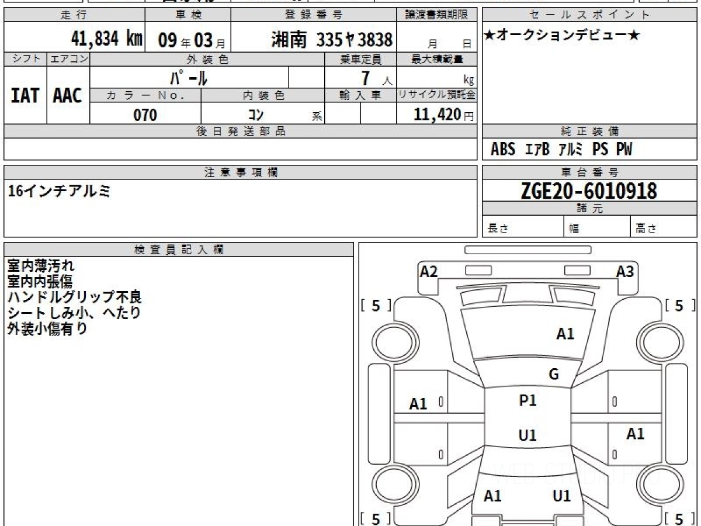Select exterior colour value パール

[x=189, y=77]
